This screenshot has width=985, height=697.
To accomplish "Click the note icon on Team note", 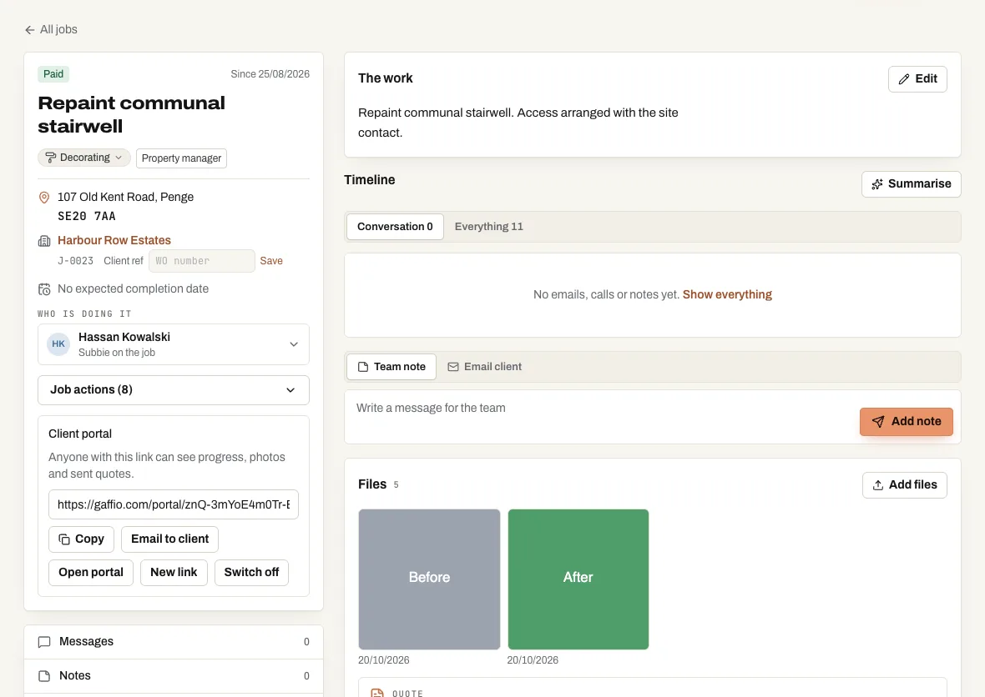I will [363, 367].
